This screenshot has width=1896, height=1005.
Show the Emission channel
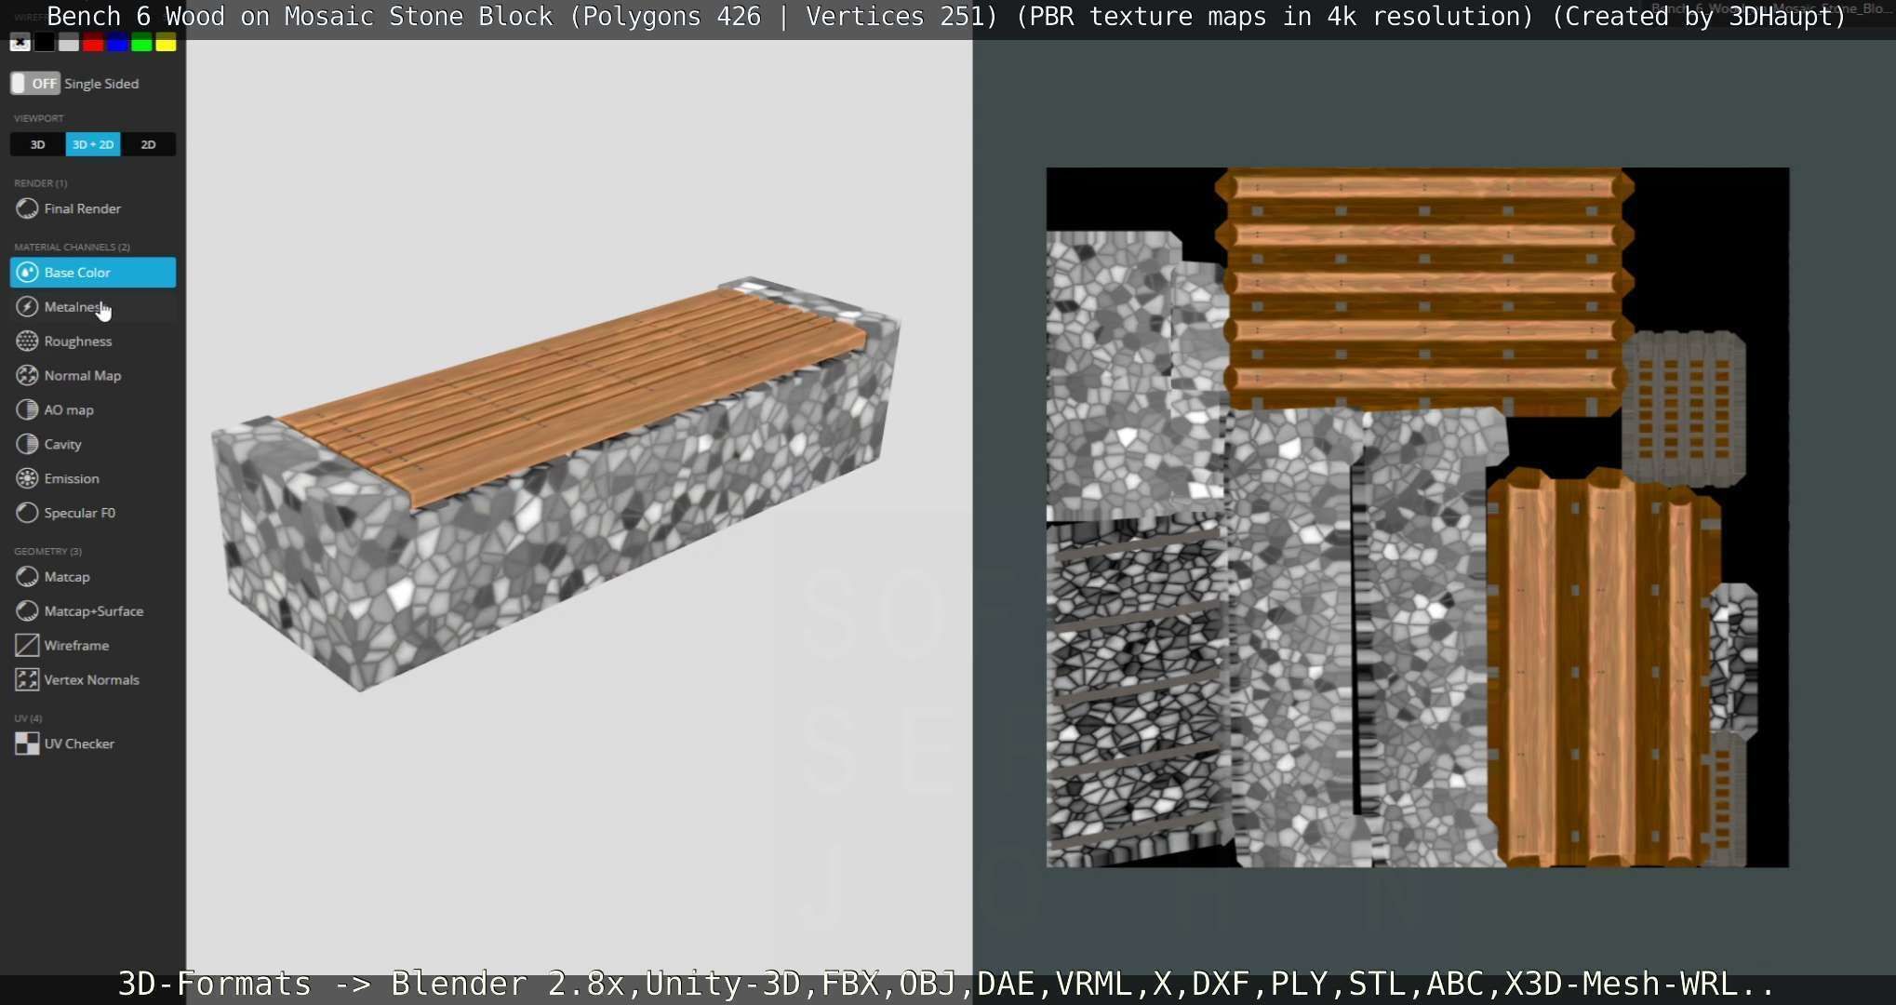92,479
